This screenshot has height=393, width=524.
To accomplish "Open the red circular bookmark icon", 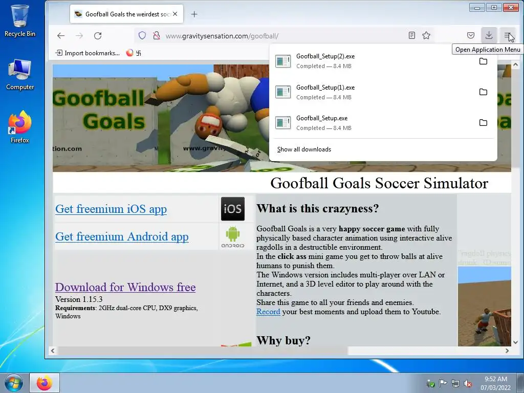I will [129, 53].
